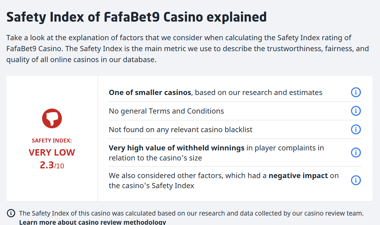The image size is (380, 225).
Task: Show info about casino blacklist status
Action: (x=356, y=129)
